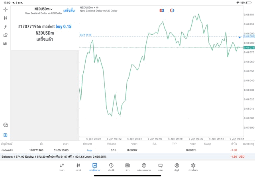Open chart type candlestick icon in sidebar
This screenshot has height=178, width=255.
pos(5,18)
